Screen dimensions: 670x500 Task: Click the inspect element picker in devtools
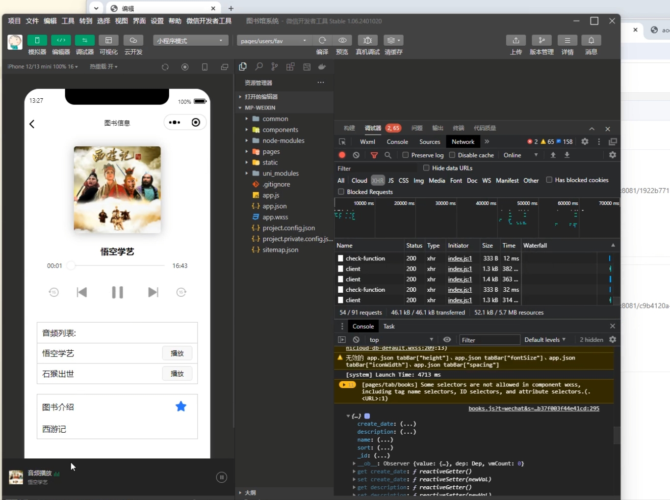point(342,141)
